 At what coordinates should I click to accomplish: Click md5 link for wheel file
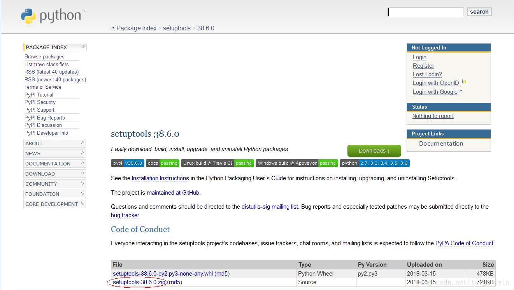pos(222,274)
